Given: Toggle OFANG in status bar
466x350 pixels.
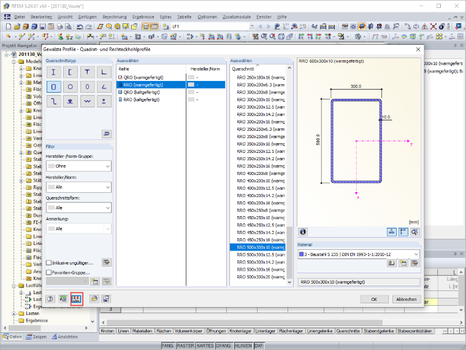Looking at the screenshot, I should (x=223, y=346).
